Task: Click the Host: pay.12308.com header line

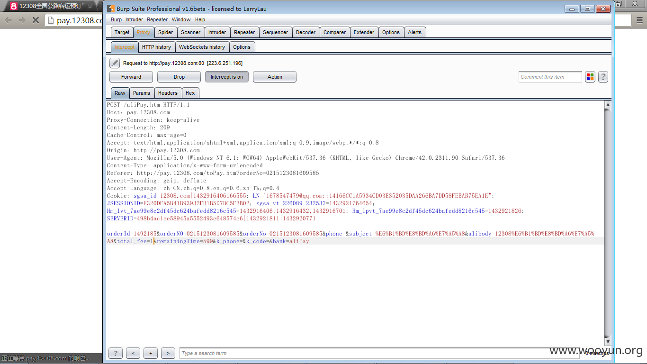Action: [138, 112]
